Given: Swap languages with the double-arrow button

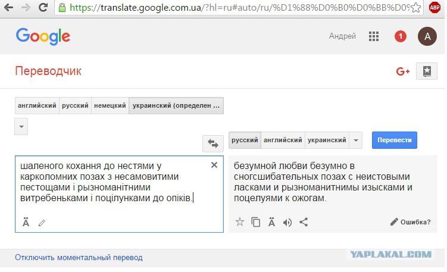Looking at the screenshot, I should pos(213,143).
